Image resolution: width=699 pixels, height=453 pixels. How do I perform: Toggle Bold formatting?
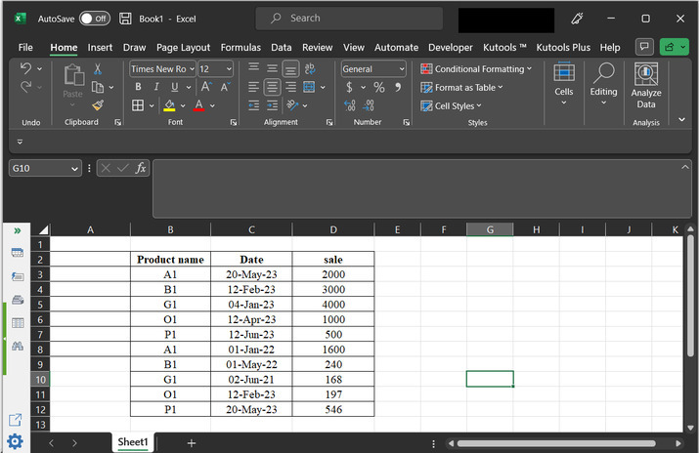point(138,88)
